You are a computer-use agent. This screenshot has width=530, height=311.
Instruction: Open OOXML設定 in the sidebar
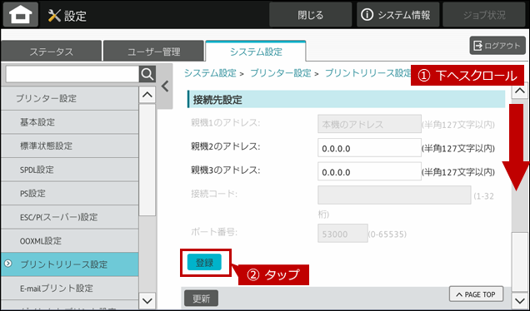point(70,240)
